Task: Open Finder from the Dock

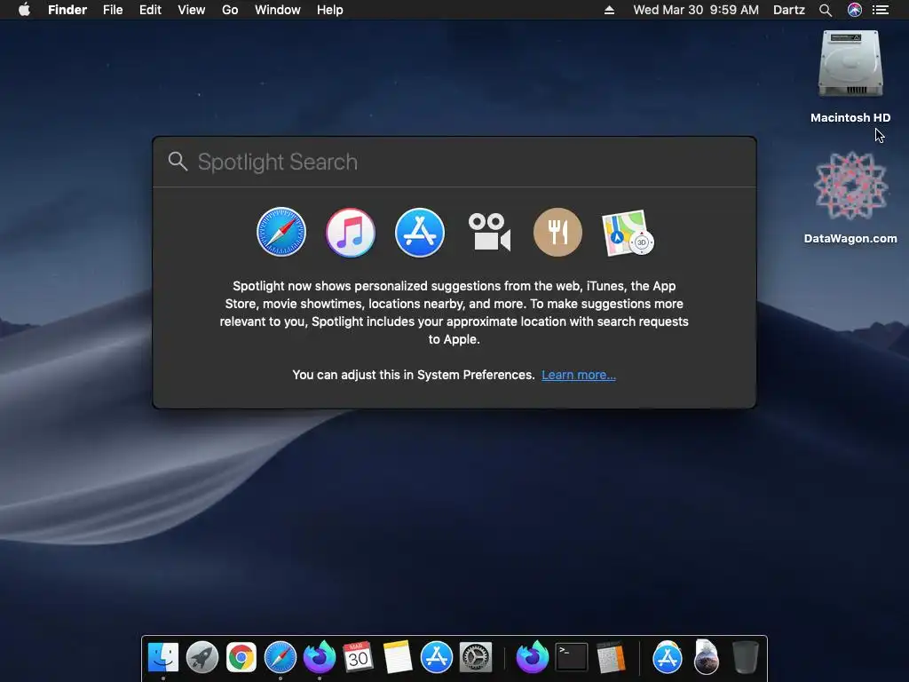Action: coord(163,657)
